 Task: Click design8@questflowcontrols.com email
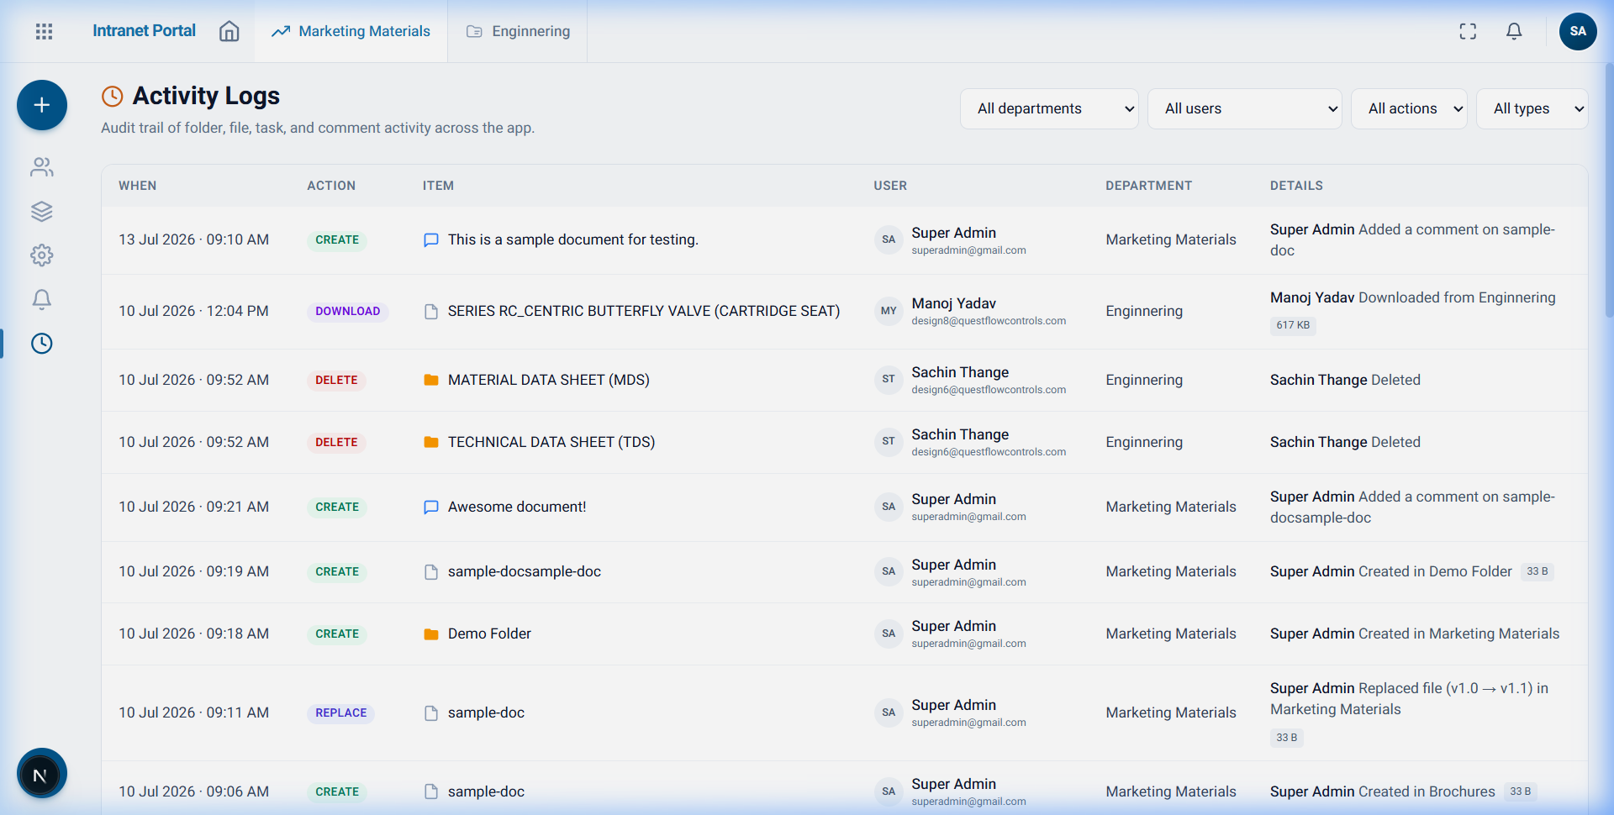click(x=989, y=321)
